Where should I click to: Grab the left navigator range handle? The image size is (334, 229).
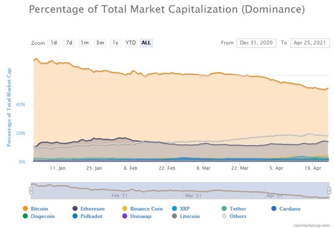[x=31, y=190]
